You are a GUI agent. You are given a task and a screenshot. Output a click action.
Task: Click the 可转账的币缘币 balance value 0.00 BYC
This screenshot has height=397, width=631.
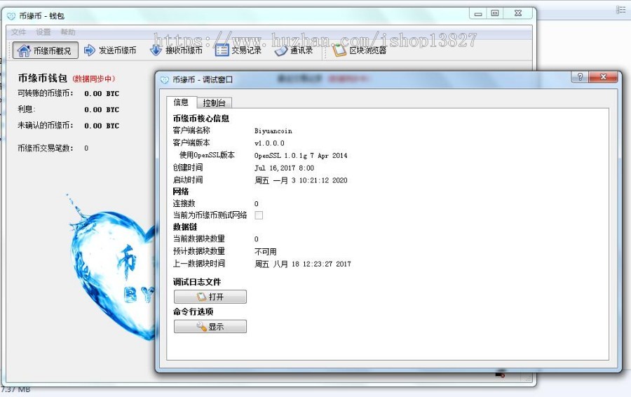pyautogui.click(x=102, y=93)
